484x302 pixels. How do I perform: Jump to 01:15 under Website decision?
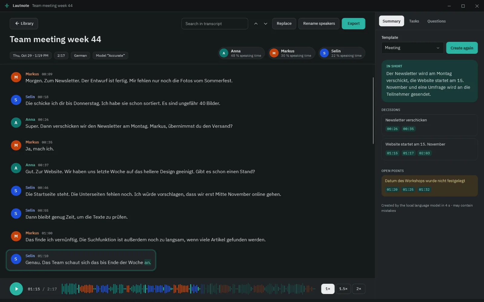pyautogui.click(x=392, y=153)
